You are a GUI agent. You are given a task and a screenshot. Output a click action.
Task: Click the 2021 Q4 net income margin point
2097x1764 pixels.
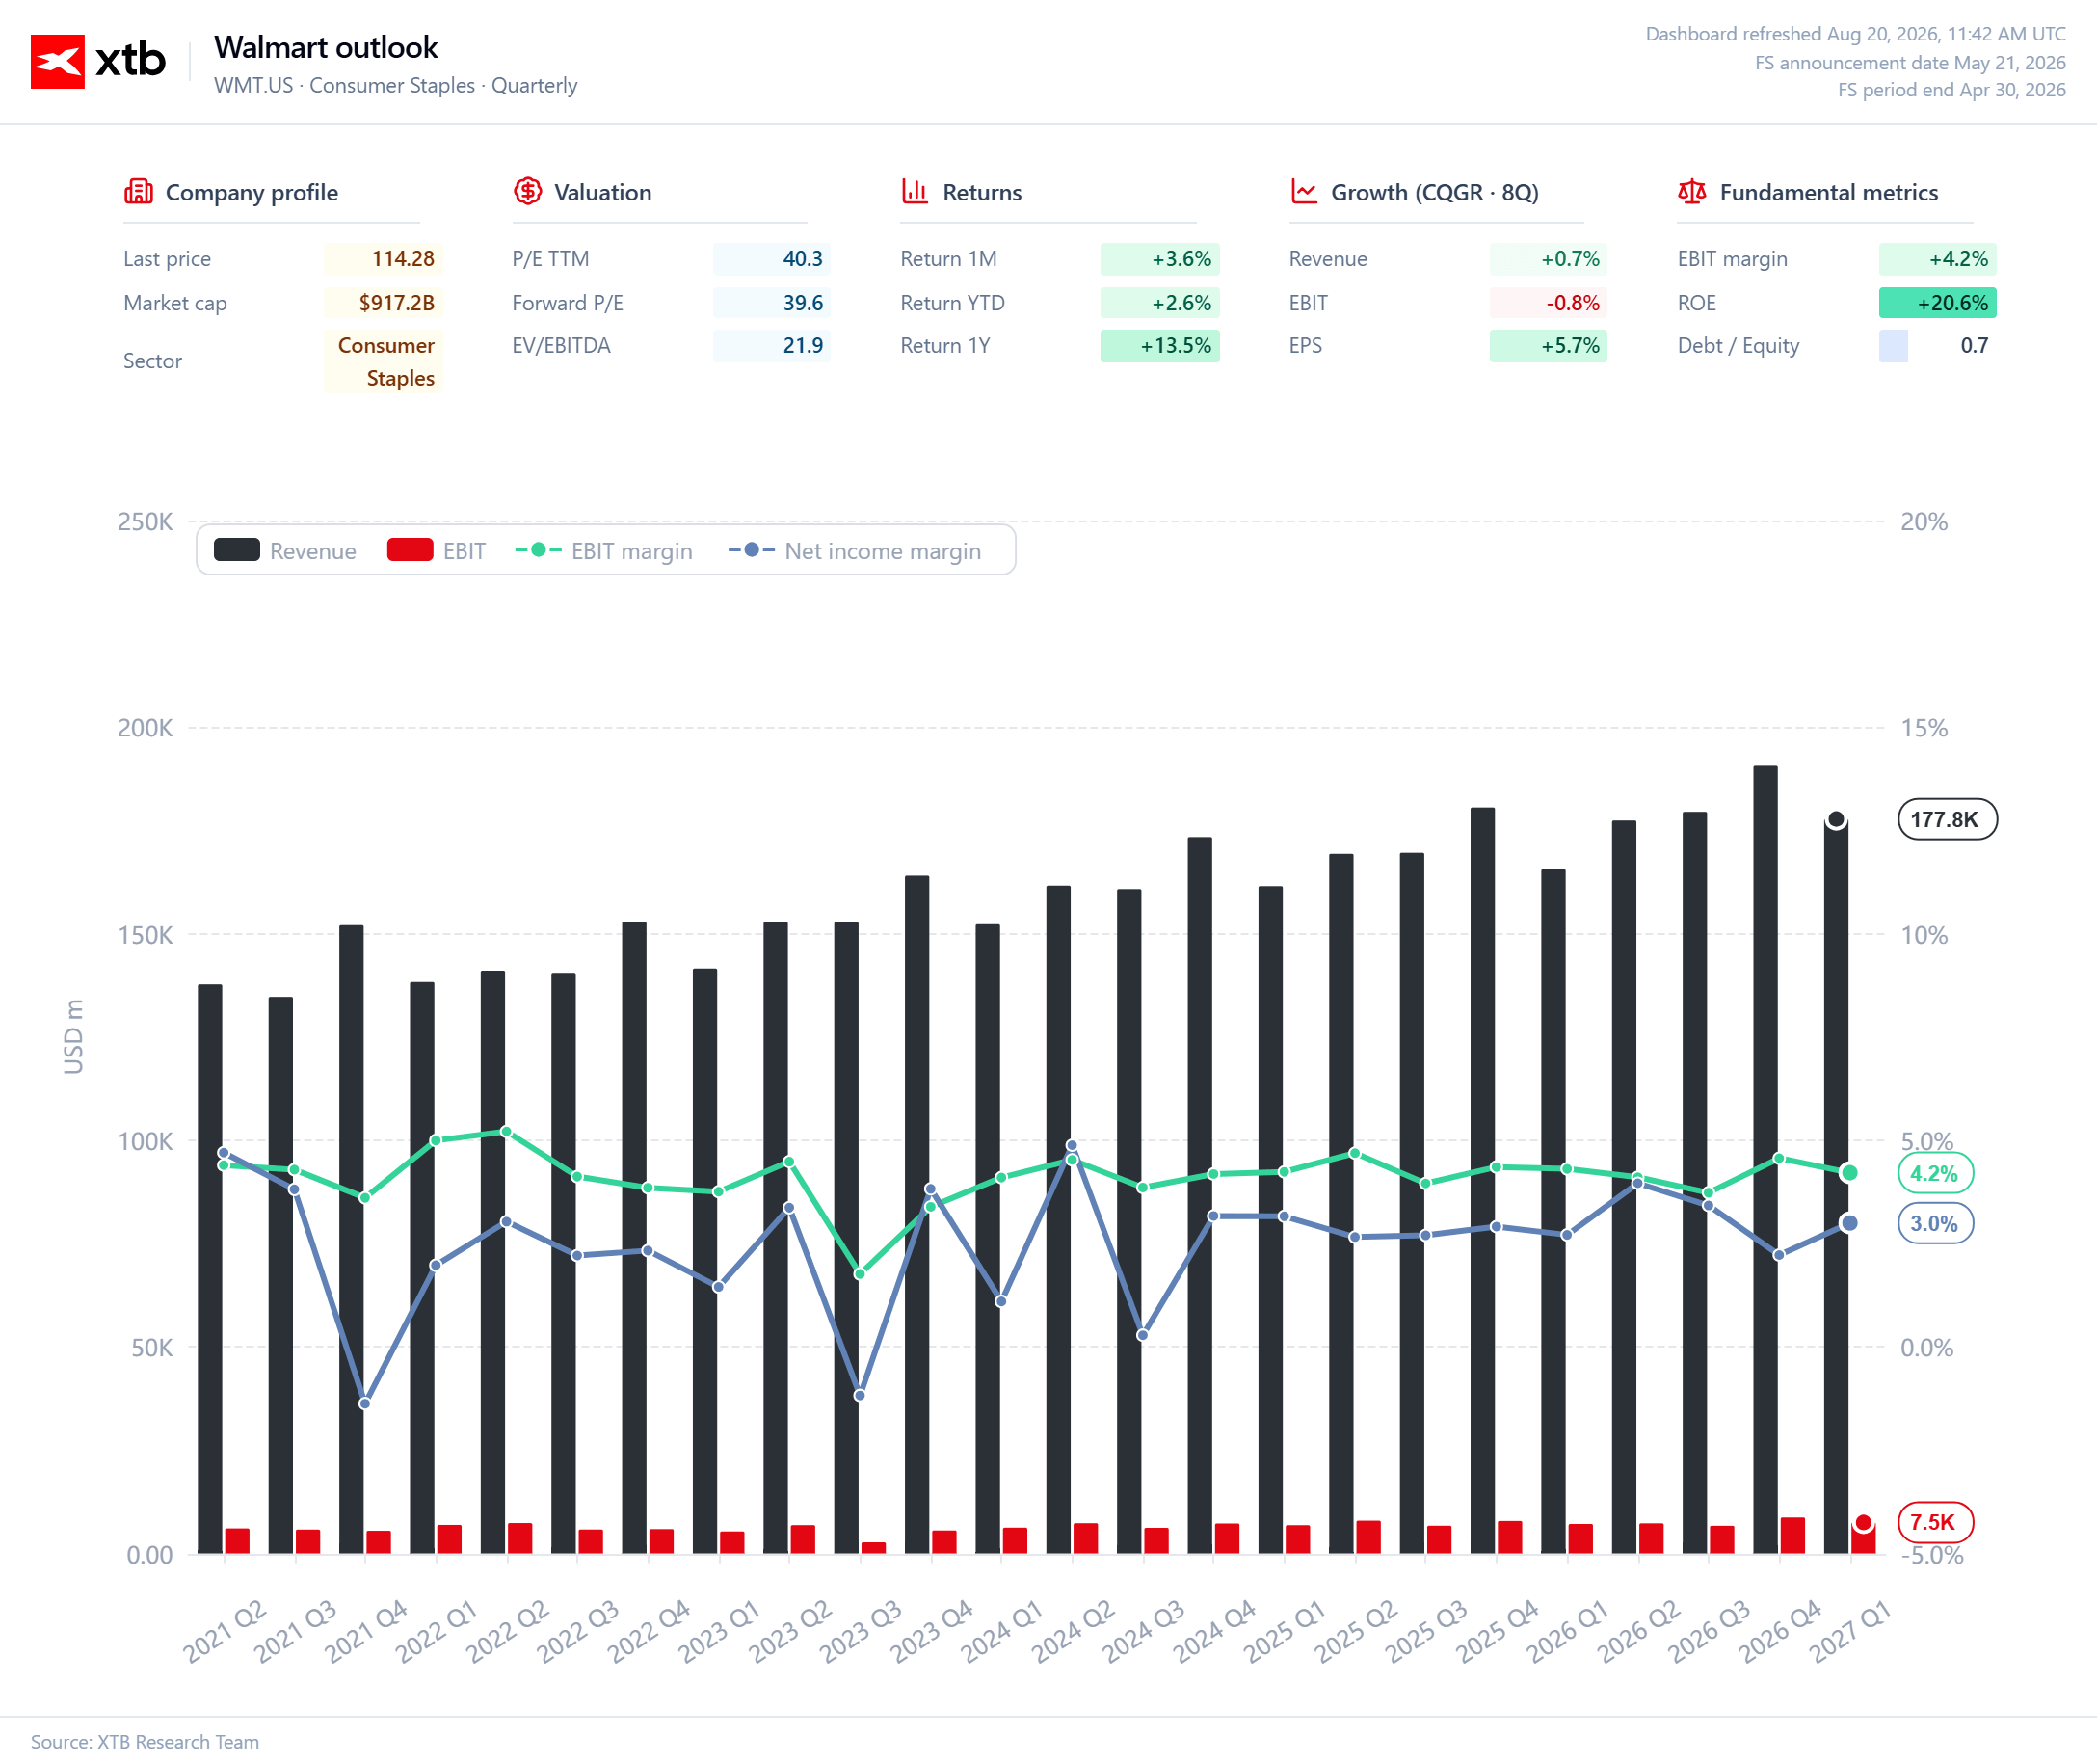(x=365, y=1404)
